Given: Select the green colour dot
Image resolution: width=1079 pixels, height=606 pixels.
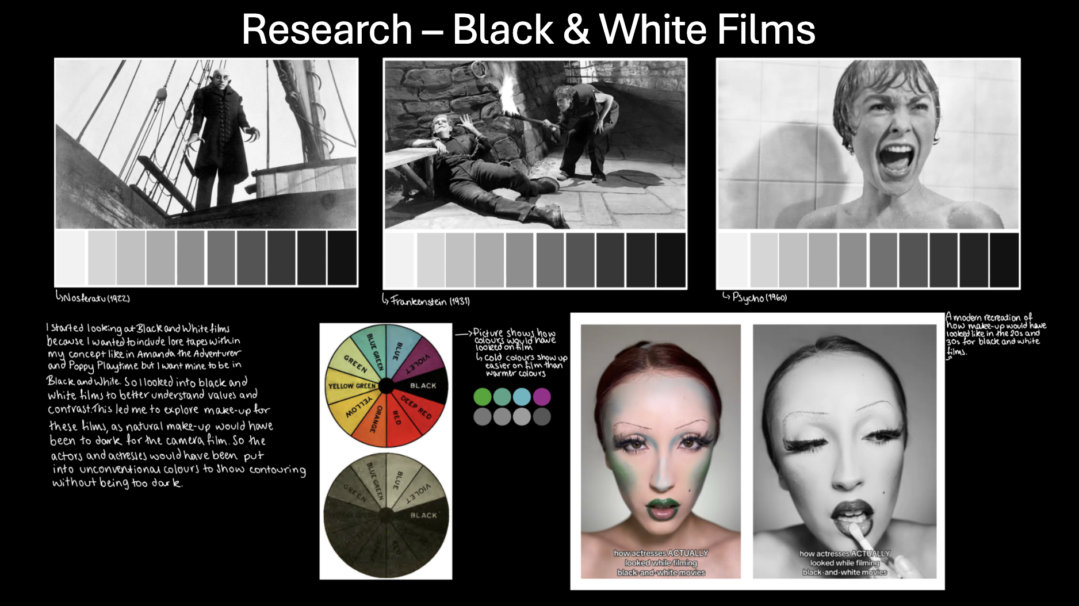Looking at the screenshot, I should tap(483, 397).
